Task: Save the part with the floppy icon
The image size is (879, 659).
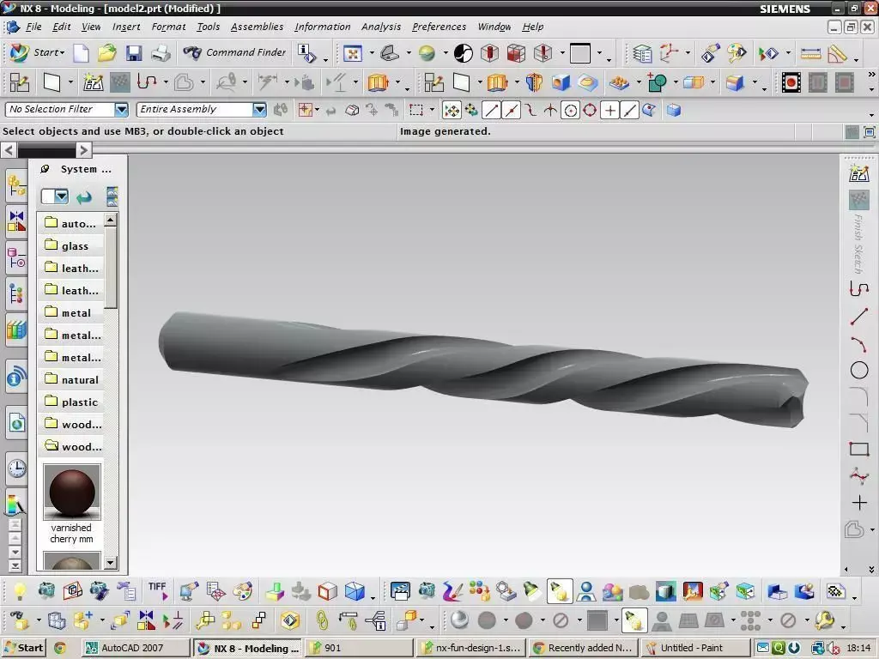Action: tap(133, 53)
